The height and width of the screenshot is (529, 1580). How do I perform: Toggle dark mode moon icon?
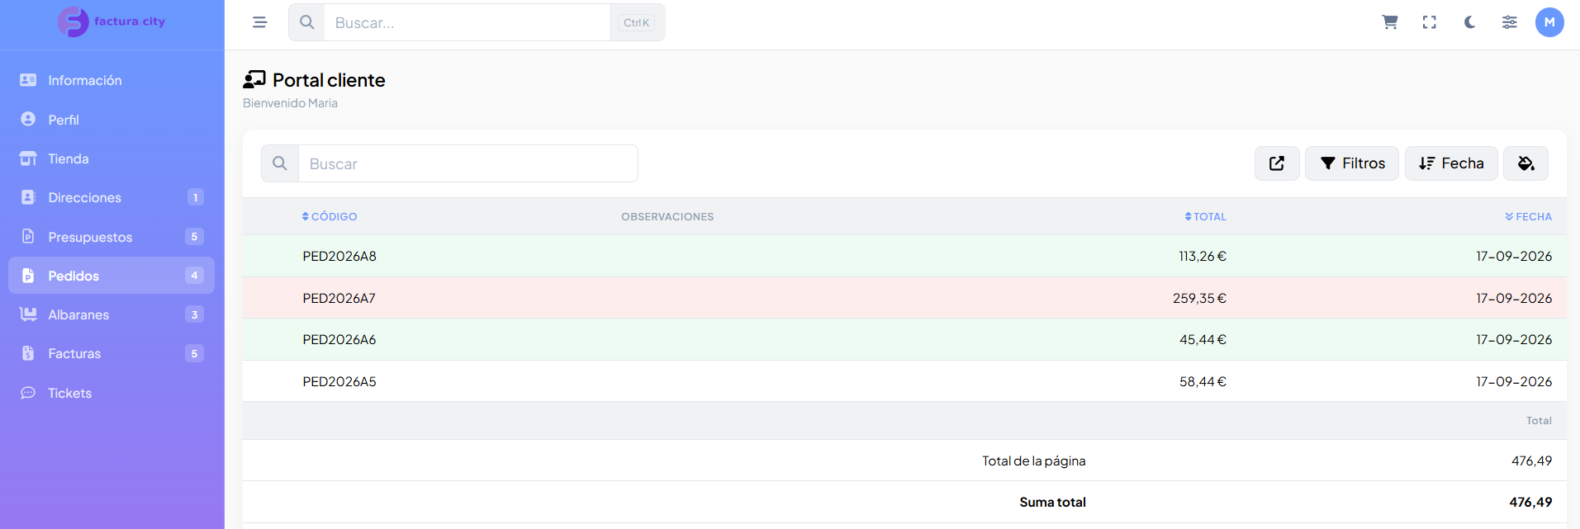(1469, 22)
